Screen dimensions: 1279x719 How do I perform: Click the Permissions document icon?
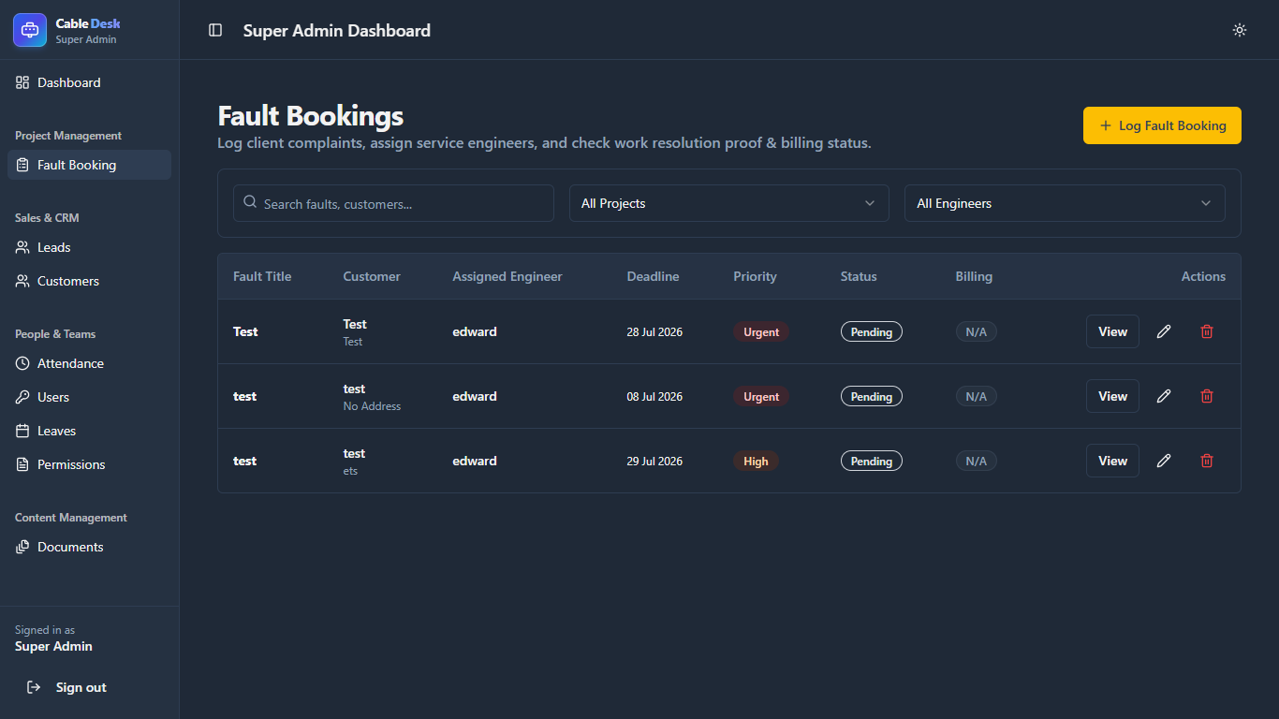[22, 464]
